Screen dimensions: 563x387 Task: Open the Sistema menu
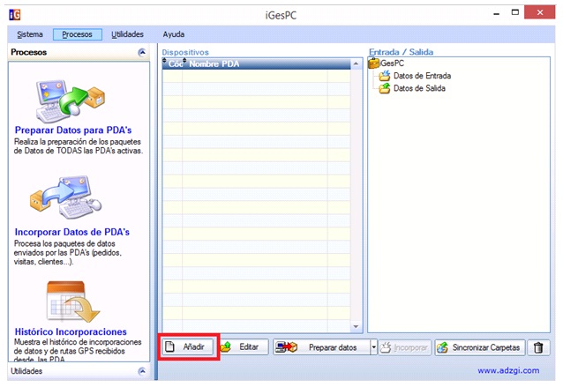[29, 34]
